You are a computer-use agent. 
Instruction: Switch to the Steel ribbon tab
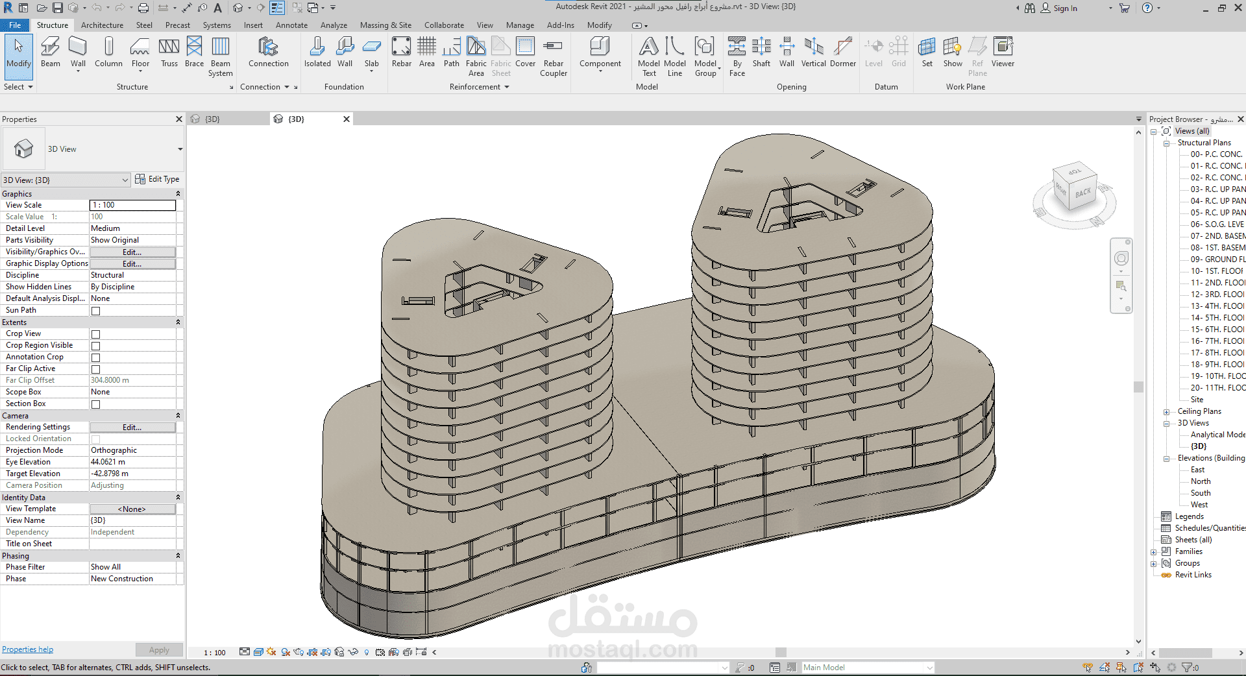pos(144,25)
